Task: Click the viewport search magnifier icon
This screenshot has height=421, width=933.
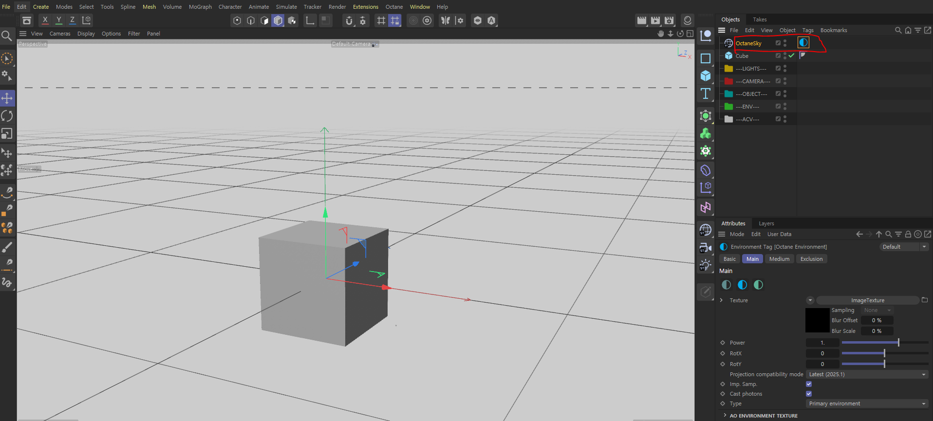Action: pyautogui.click(x=7, y=36)
